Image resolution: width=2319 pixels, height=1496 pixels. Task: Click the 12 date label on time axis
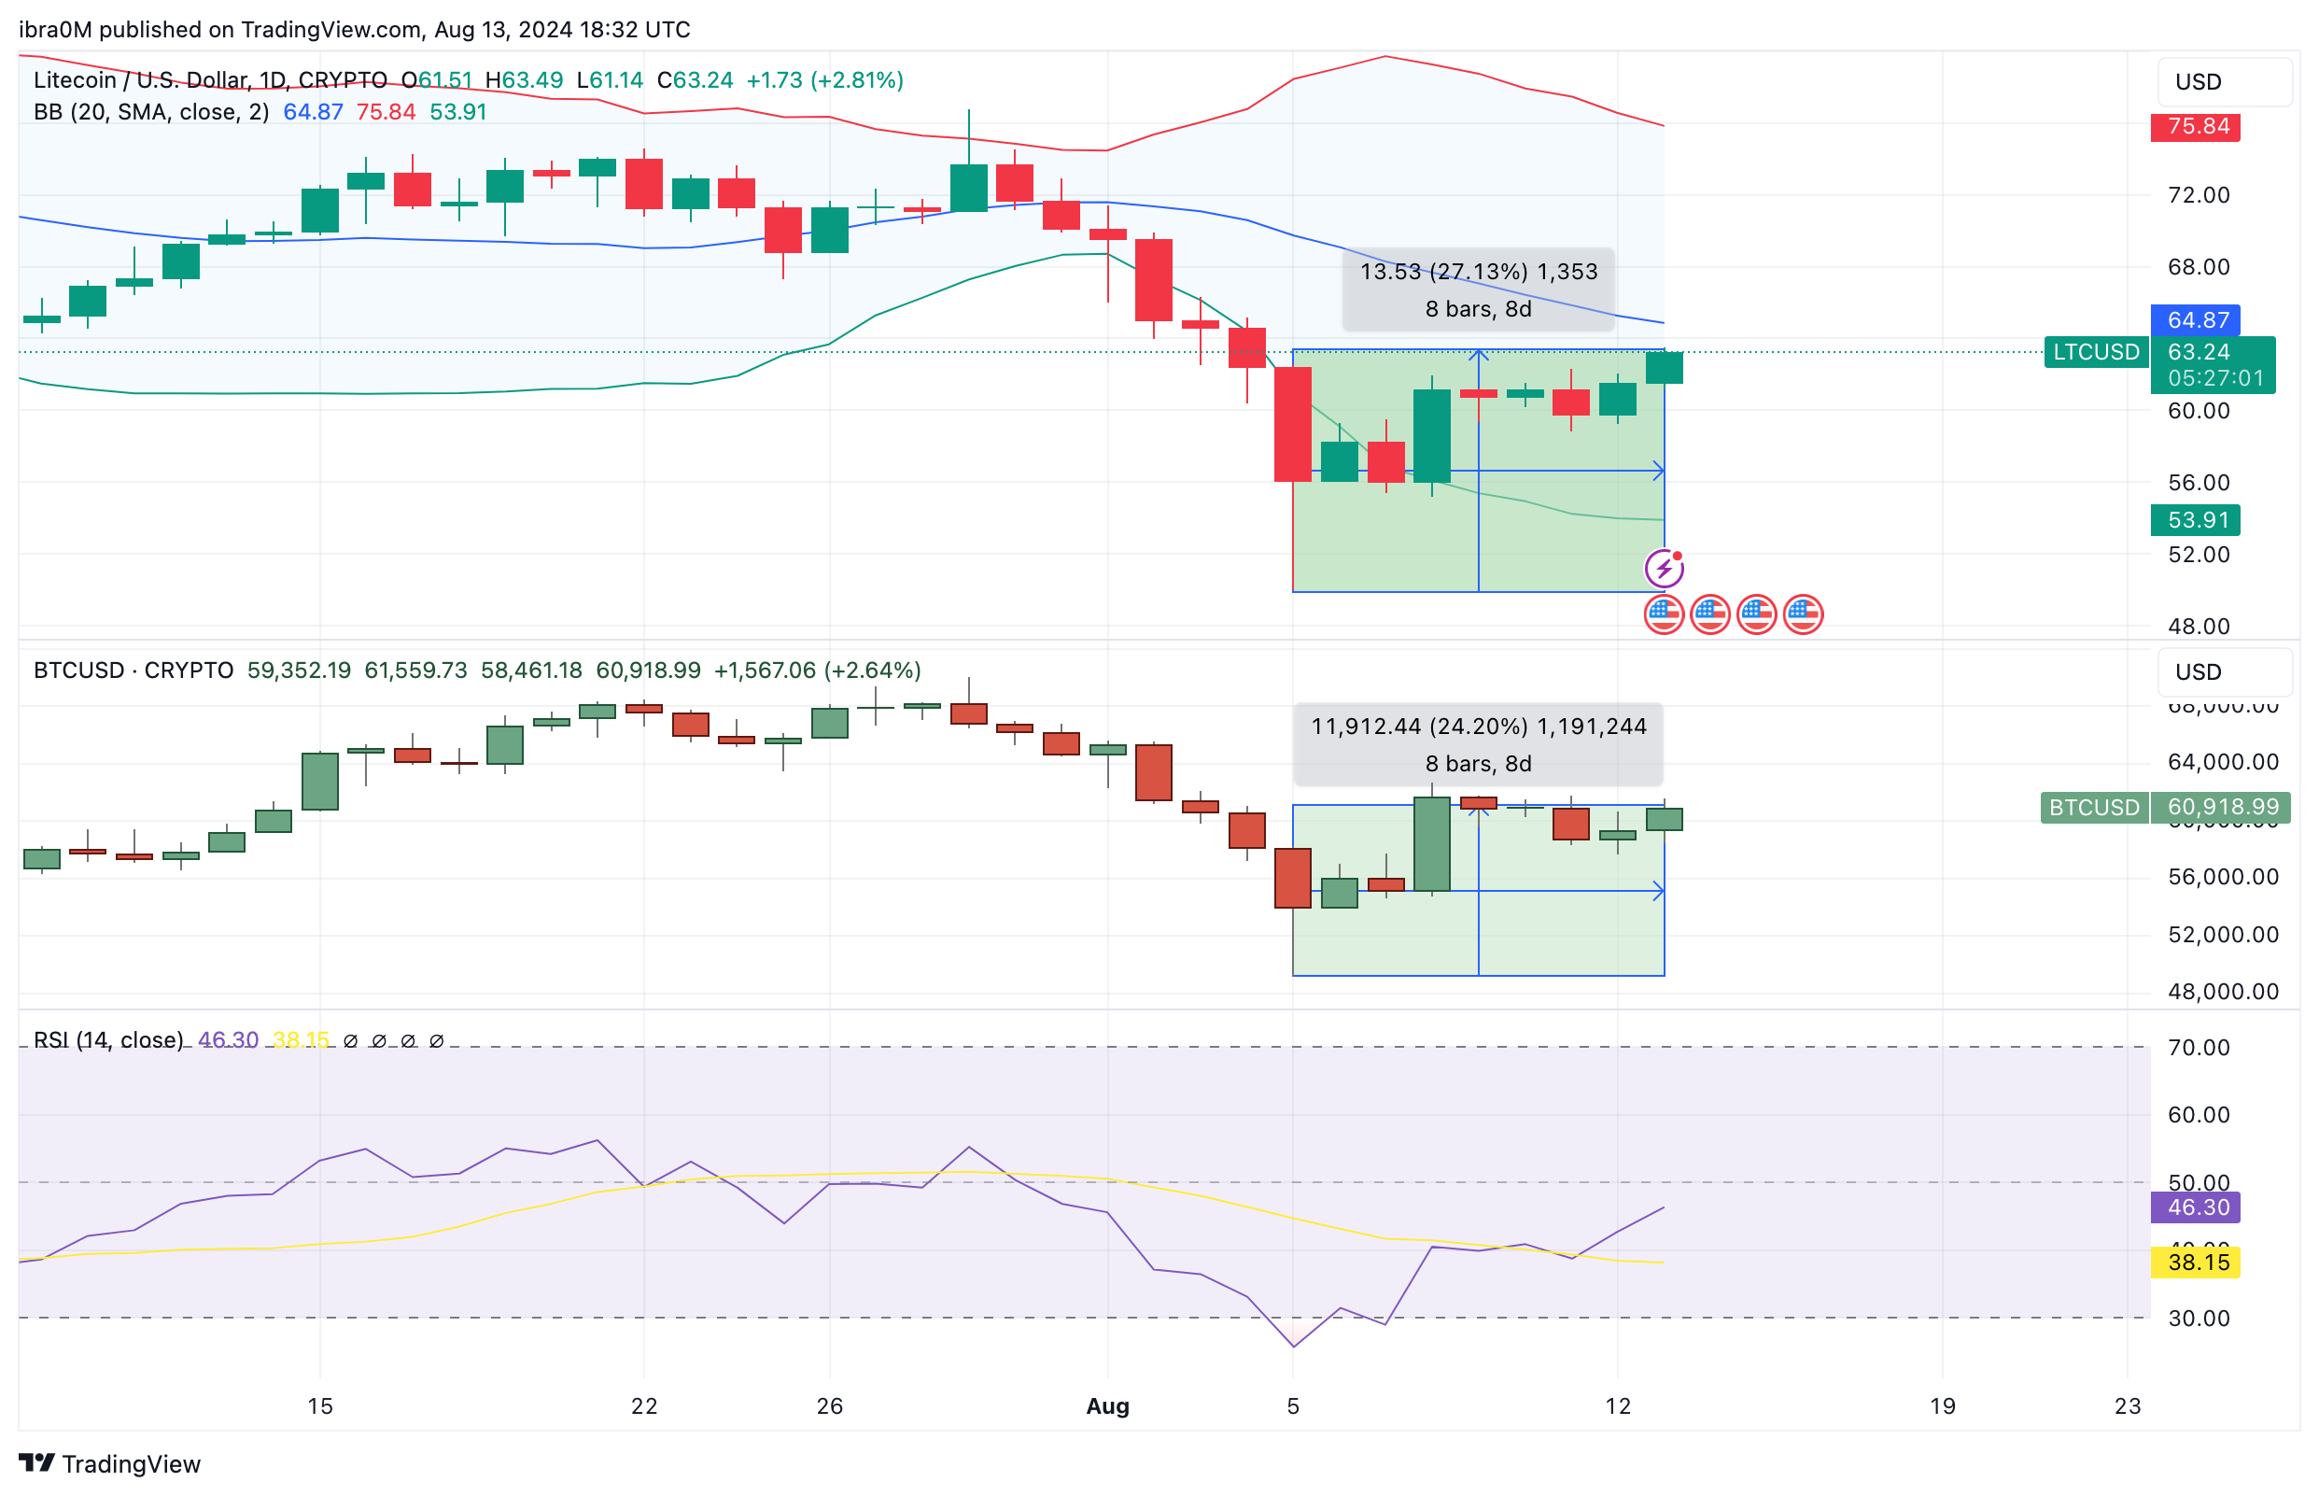[x=1618, y=1405]
